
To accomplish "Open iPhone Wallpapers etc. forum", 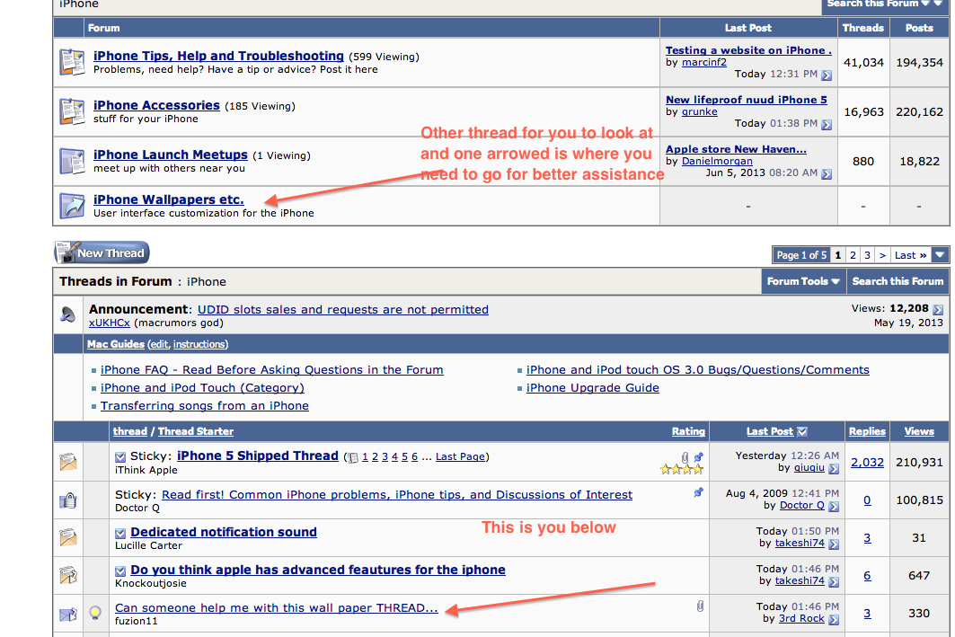I will [169, 199].
